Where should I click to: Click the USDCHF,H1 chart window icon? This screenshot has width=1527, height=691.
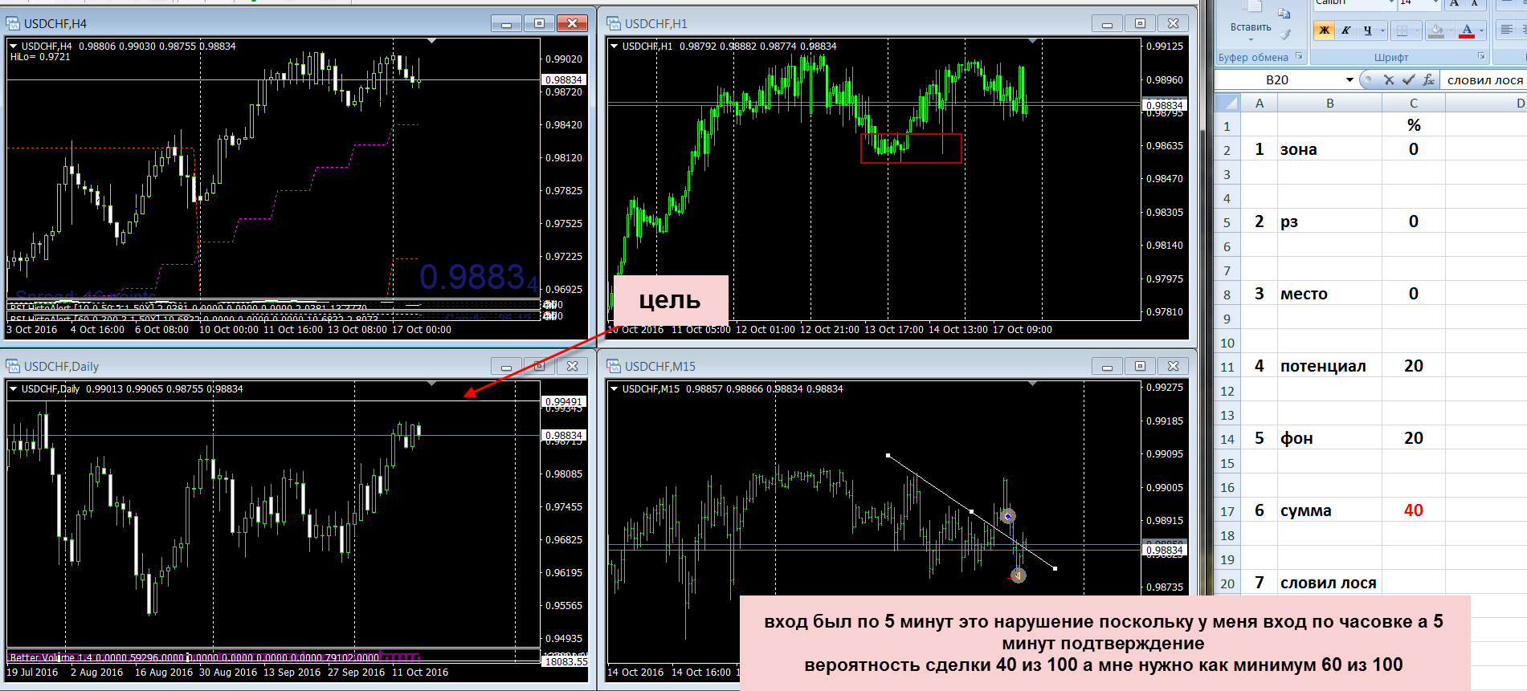click(x=614, y=23)
